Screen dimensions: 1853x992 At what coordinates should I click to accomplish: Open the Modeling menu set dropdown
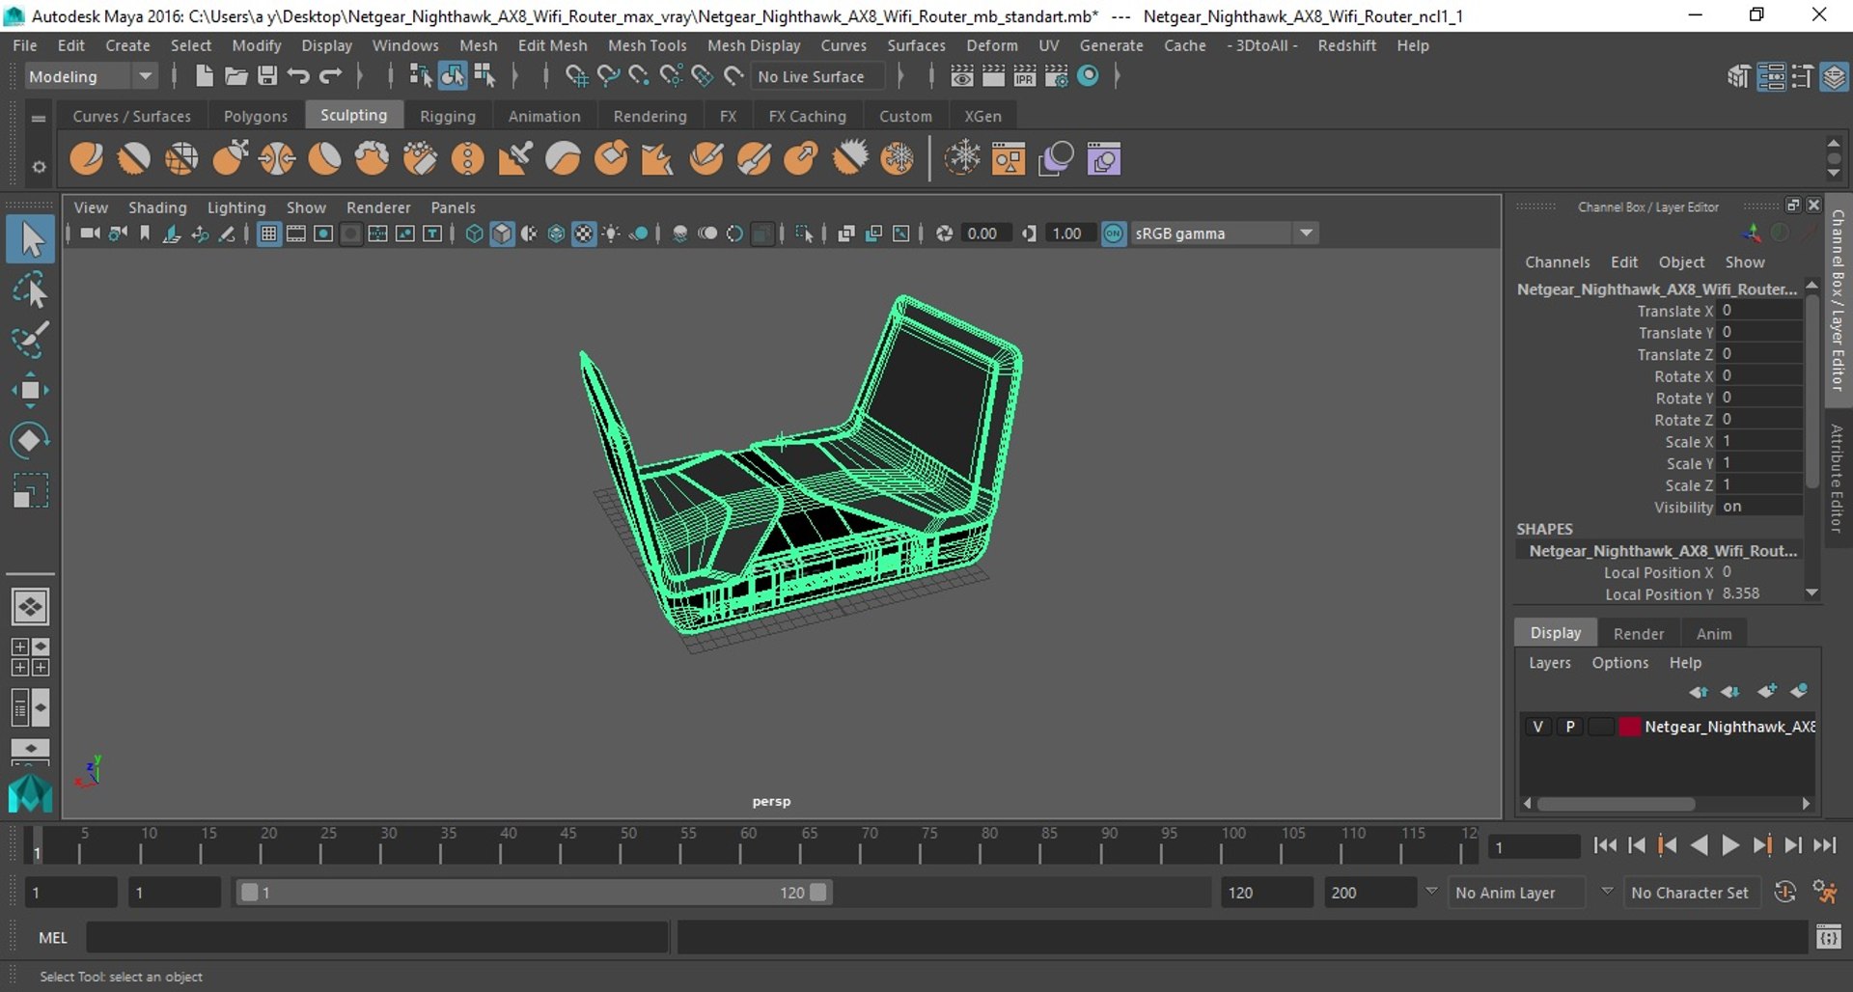[x=90, y=76]
